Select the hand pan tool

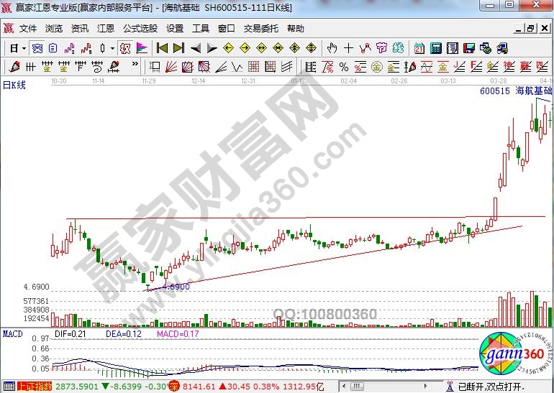pos(332,49)
